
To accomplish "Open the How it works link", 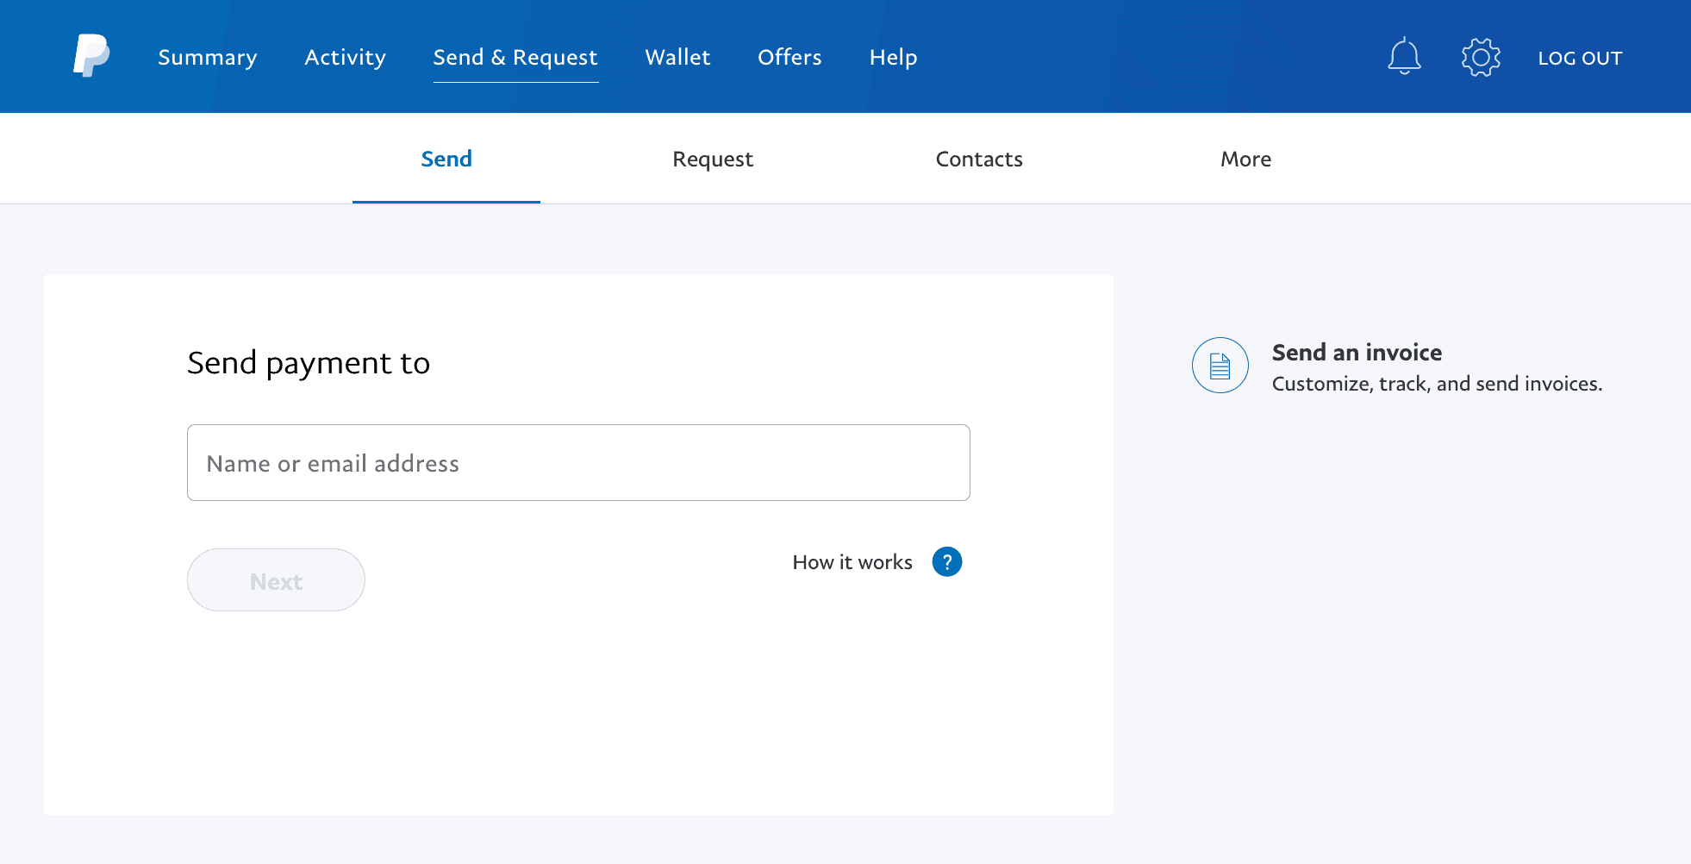I will (852, 561).
